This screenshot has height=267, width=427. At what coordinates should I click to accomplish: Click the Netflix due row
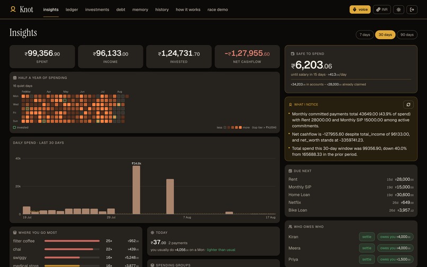tap(351, 202)
